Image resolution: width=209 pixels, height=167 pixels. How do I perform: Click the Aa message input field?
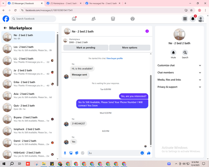coord(114,153)
